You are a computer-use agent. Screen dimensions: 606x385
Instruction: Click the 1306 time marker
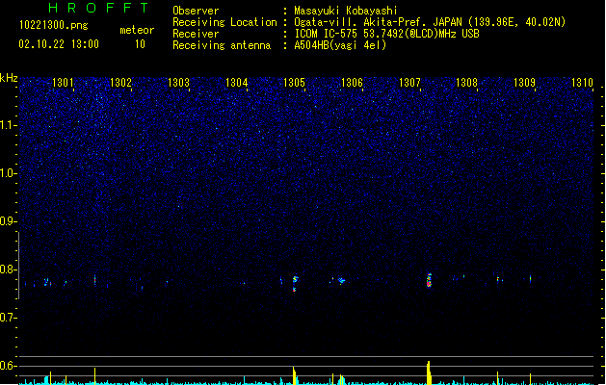coord(352,83)
